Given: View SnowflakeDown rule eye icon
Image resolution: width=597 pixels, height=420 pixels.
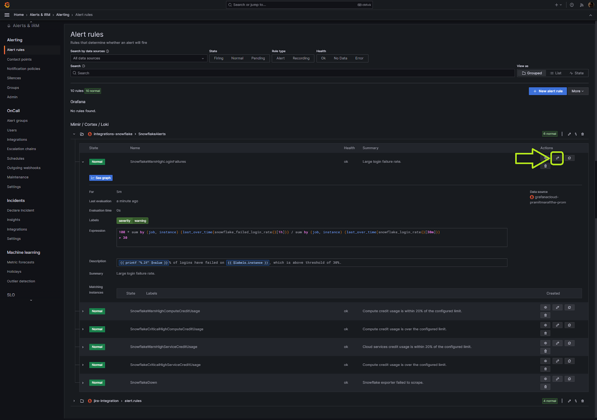Looking at the screenshot, I should point(546,379).
